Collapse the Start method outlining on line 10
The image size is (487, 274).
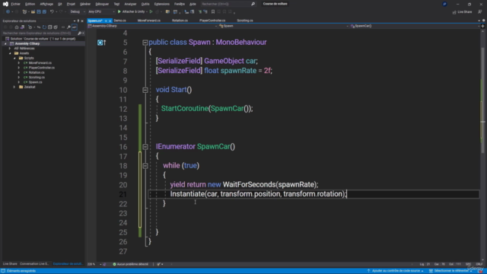[x=145, y=90]
